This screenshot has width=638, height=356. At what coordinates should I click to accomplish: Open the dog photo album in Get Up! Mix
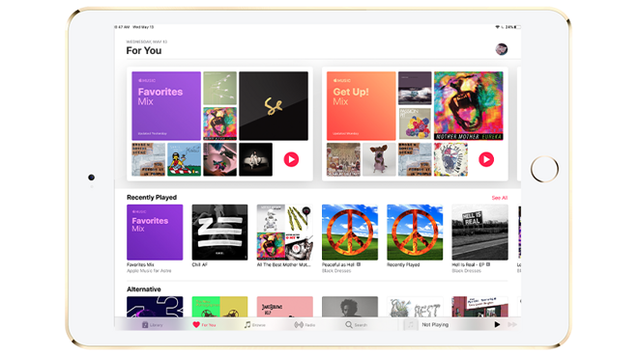pyautogui.click(x=379, y=159)
